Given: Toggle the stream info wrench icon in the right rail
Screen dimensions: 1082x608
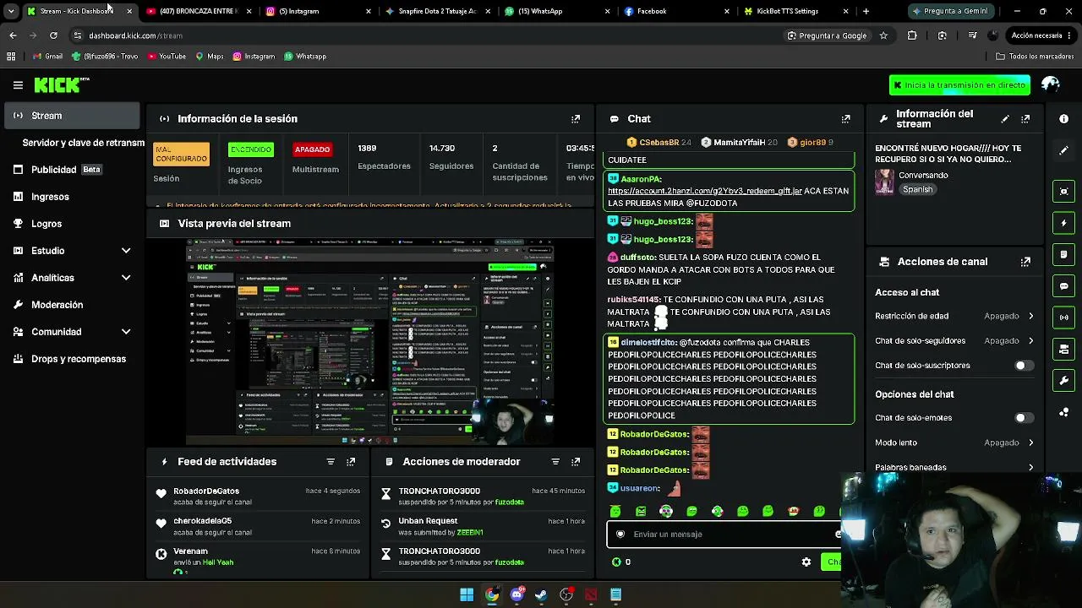Looking at the screenshot, I should point(1063,381).
